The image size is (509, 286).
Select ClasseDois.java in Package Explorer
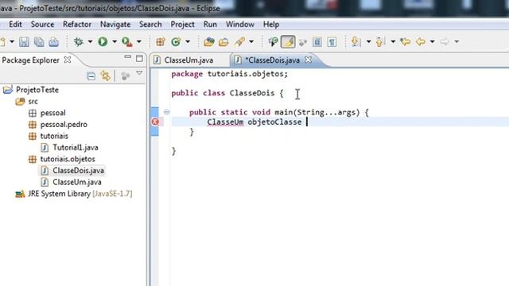pyautogui.click(x=78, y=171)
